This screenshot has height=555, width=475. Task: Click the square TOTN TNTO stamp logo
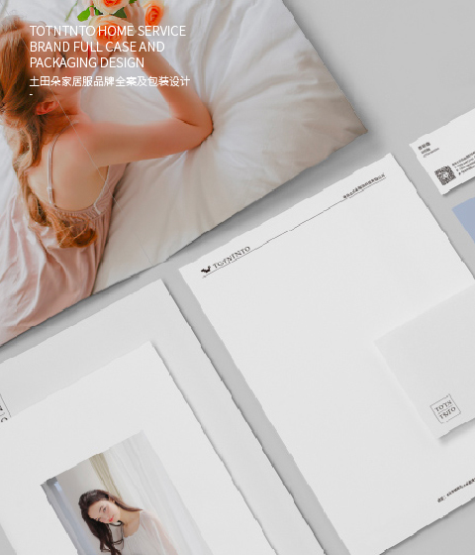point(445,408)
